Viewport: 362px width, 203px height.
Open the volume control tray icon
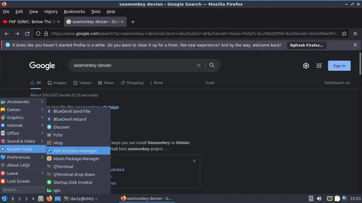319,198
